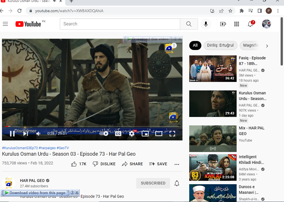Image resolution: width=284 pixels, height=202 pixels.
Task: Show more chips with right arrow
Action: coord(267,46)
